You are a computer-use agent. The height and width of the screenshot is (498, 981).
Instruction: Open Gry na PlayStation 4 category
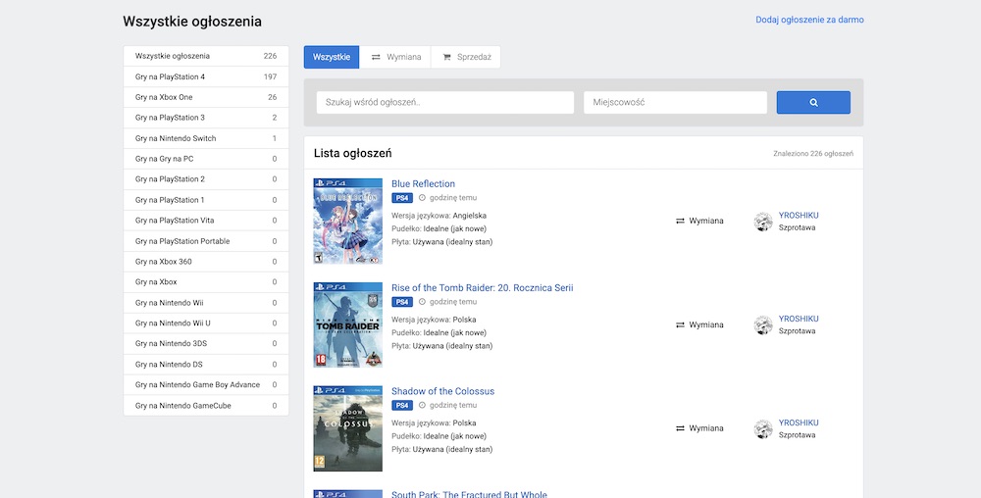click(x=206, y=76)
